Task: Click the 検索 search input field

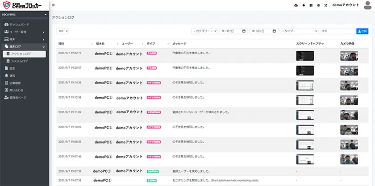Action: (x=337, y=31)
